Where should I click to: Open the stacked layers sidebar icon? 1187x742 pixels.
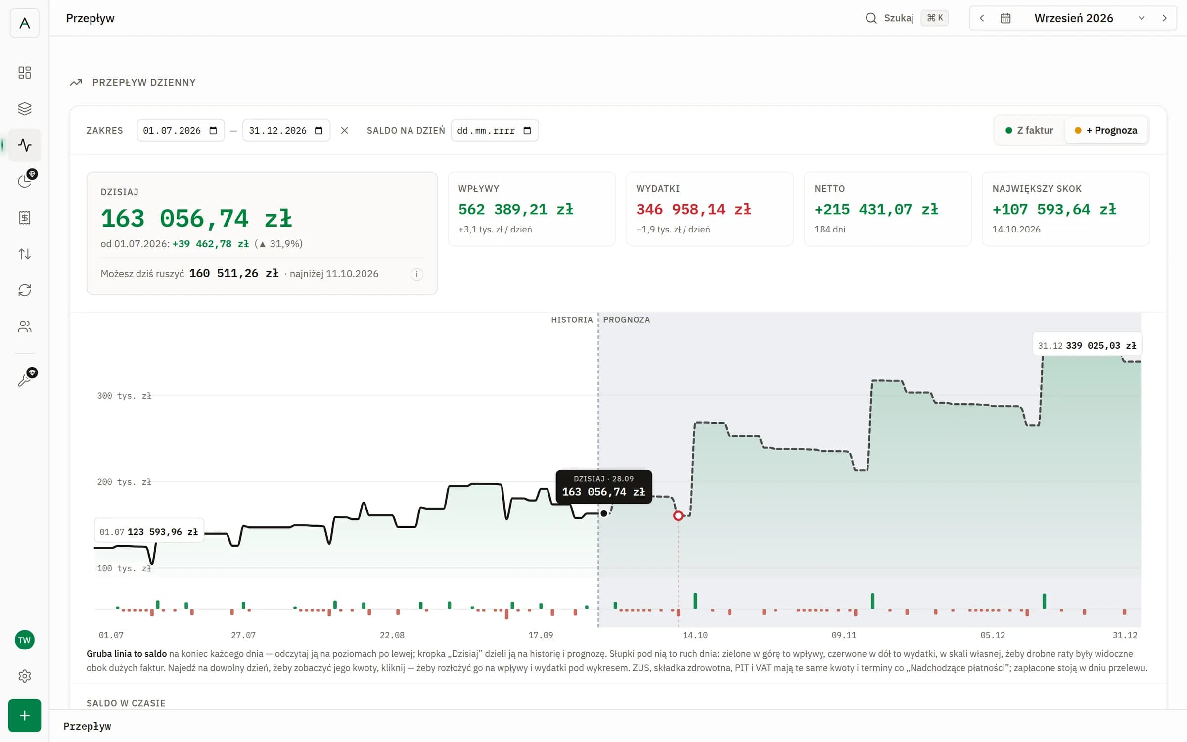[x=24, y=109]
